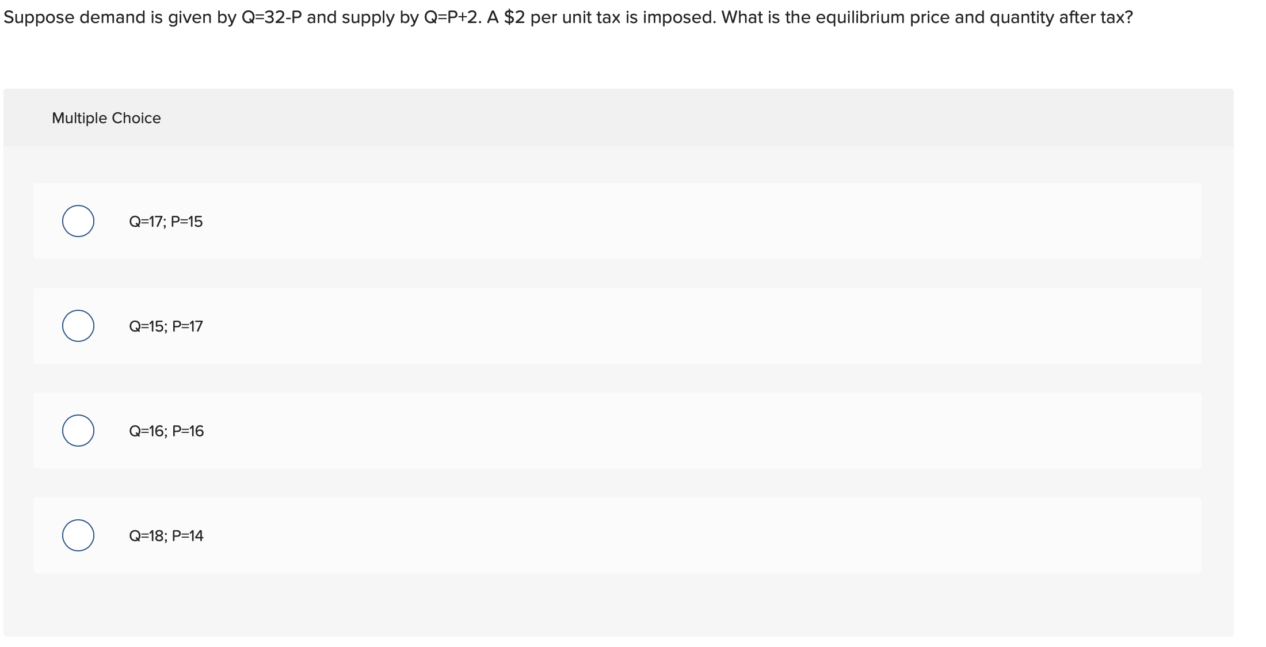Select the radio button for Q=18; P=14
The height and width of the screenshot is (647, 1266).
[x=78, y=535]
